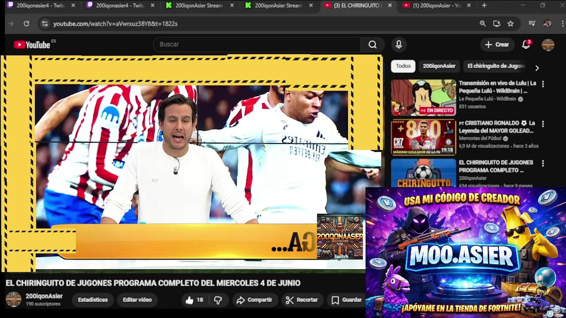Open La Pequeña Lulú live thumbnail

423,98
